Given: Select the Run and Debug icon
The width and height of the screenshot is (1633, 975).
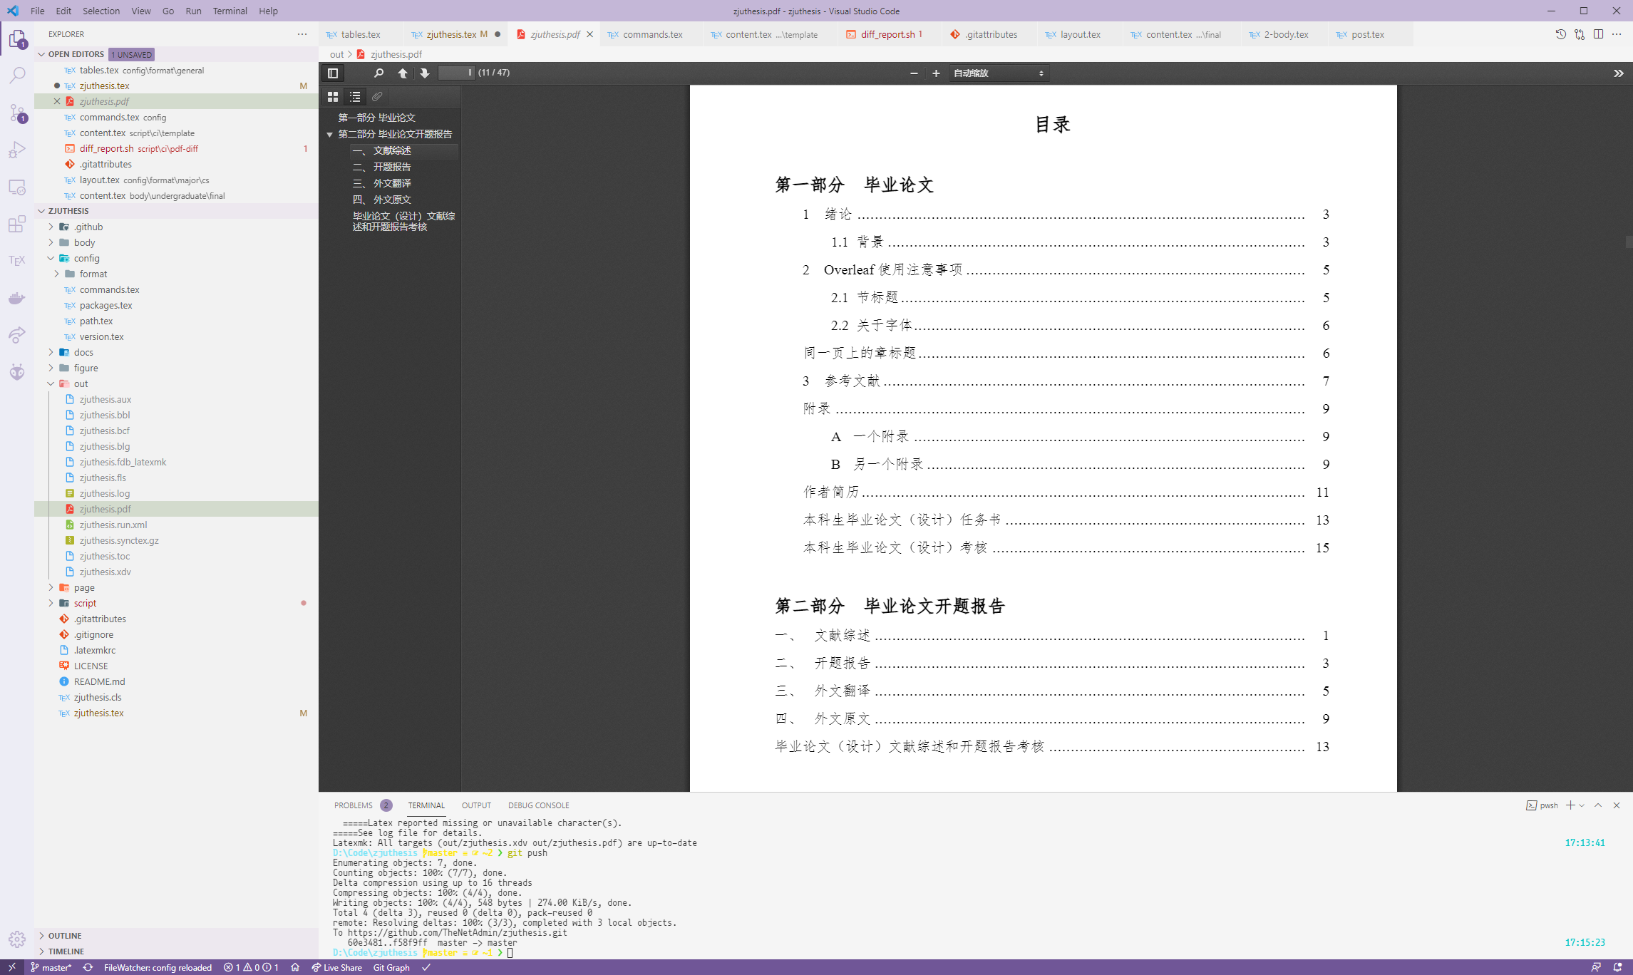Looking at the screenshot, I should (17, 149).
